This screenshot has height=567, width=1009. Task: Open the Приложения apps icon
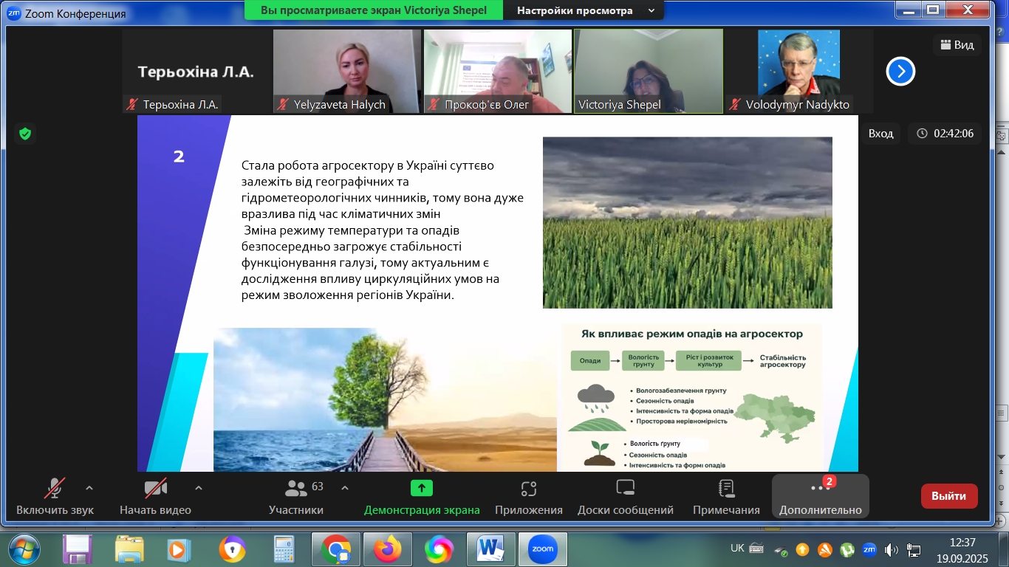(528, 488)
